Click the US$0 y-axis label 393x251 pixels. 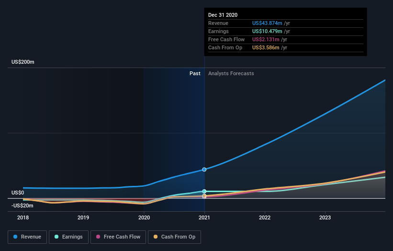[18, 193]
